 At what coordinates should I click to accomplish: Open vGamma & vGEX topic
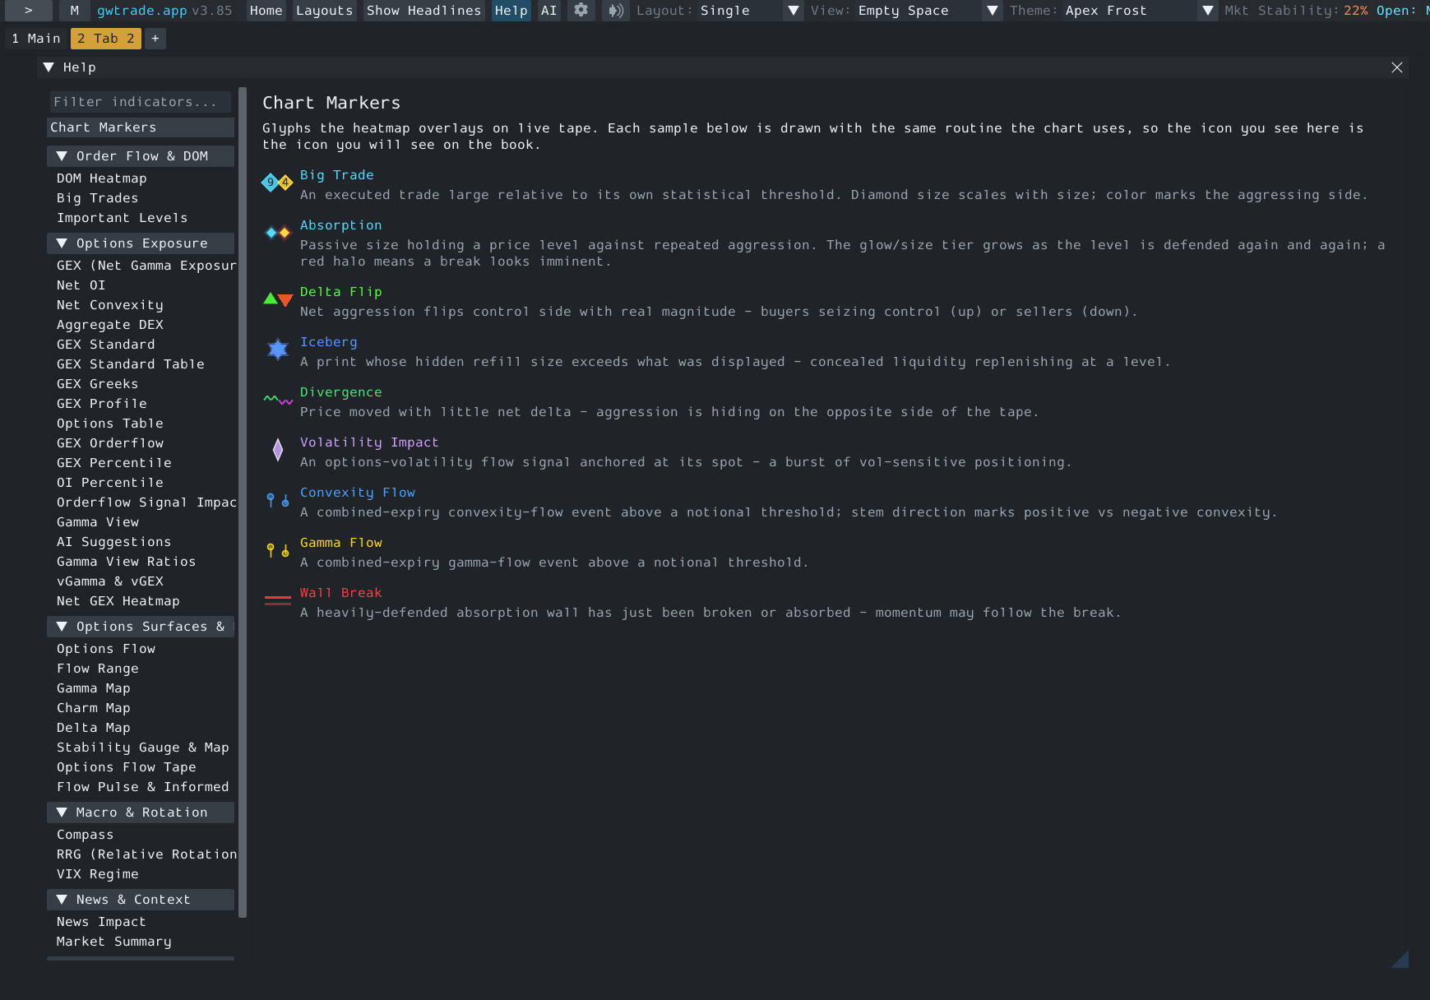110,581
